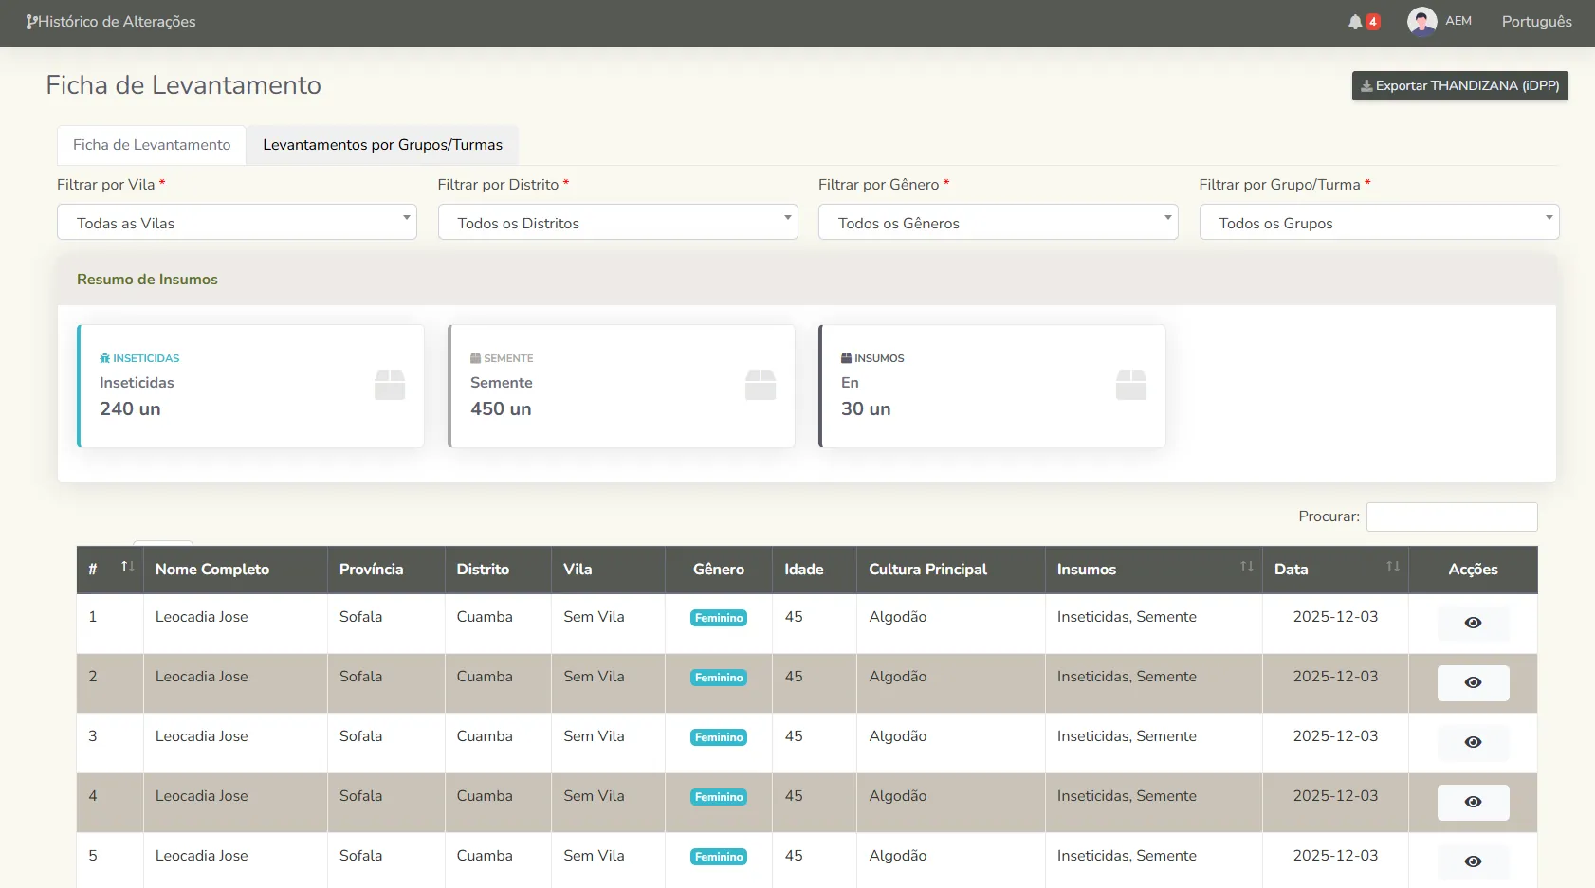Screen dimensions: 1595x888
Task: Click the Procurar search field
Action: 1451,516
